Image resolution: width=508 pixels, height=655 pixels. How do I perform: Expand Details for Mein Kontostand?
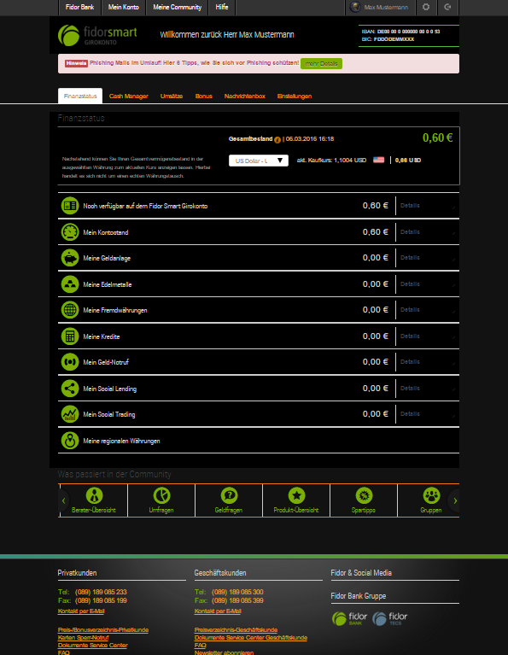[x=428, y=231]
